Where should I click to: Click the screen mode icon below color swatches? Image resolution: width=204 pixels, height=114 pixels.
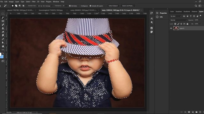click(x=3, y=61)
